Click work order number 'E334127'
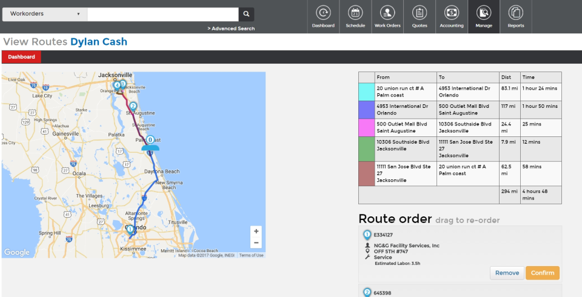Image resolution: width=582 pixels, height=297 pixels. tap(383, 235)
